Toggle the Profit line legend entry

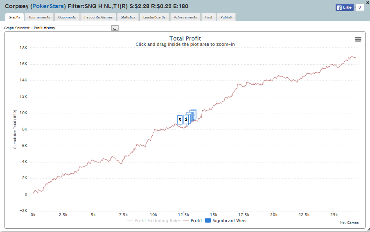tap(193, 221)
